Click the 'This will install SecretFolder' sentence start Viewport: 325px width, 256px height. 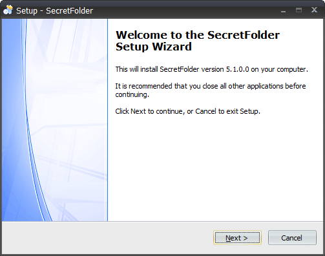[x=157, y=69]
